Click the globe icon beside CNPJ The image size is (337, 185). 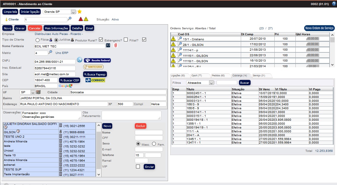point(79,60)
